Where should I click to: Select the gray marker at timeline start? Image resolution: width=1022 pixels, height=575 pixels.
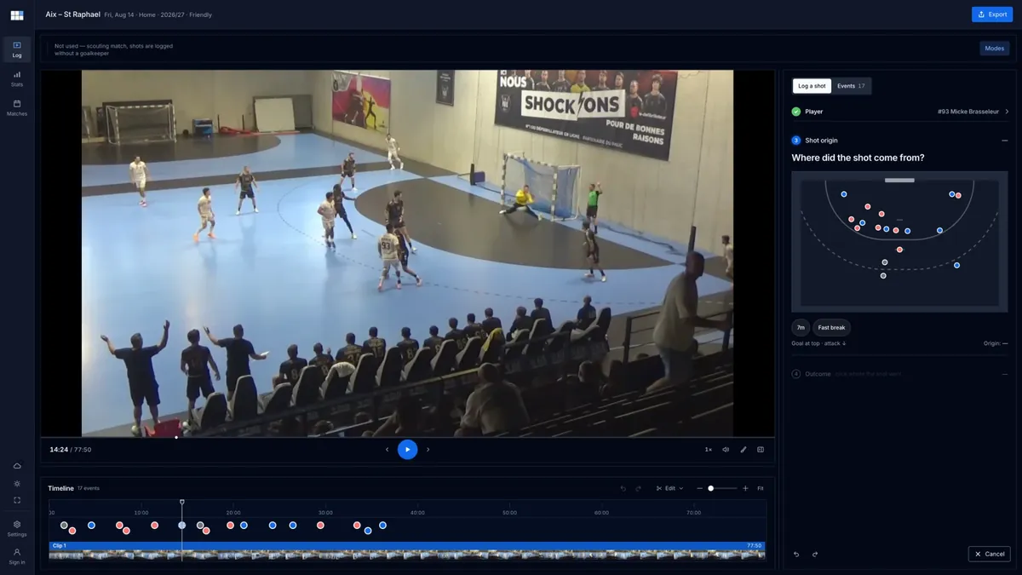click(64, 526)
